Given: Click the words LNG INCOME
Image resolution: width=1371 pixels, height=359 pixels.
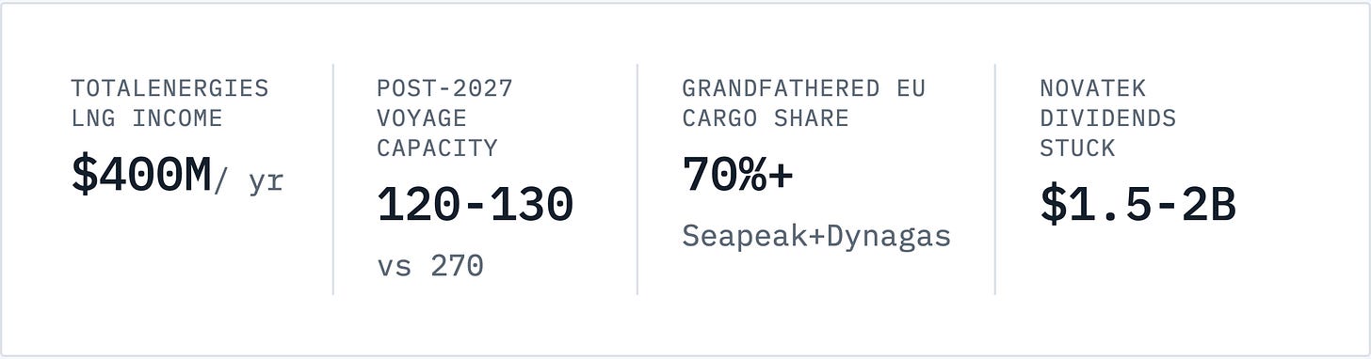Looking at the screenshot, I should (x=147, y=118).
